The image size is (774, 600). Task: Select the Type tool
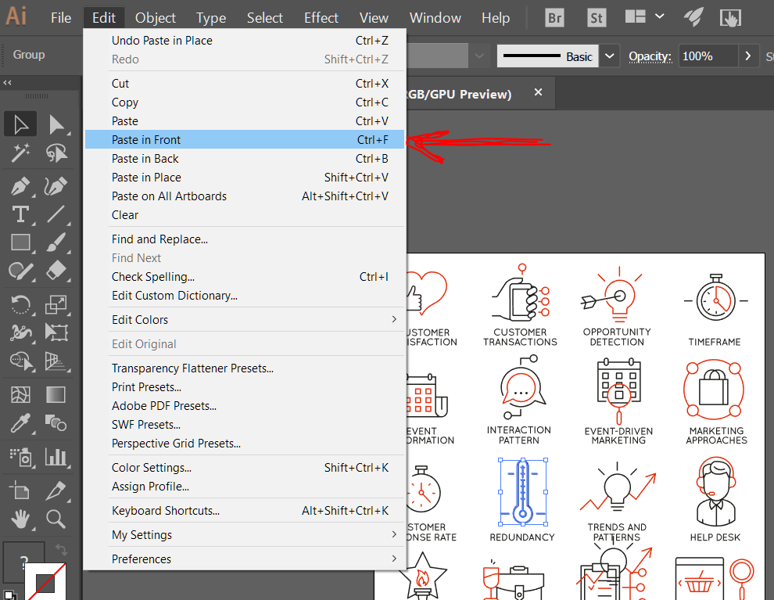point(20,214)
